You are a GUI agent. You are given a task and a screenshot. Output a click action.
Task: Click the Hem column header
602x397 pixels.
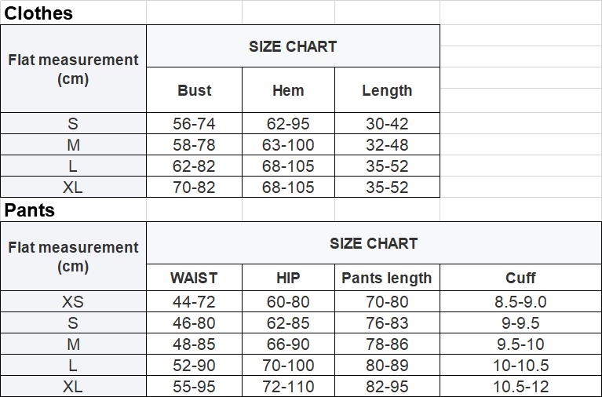pos(288,90)
